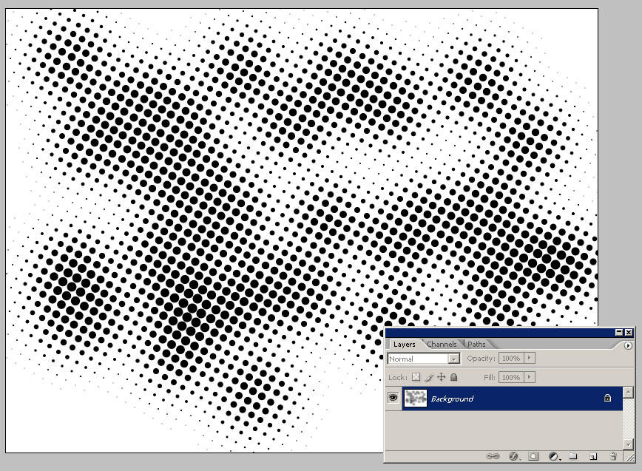642x471 pixels.
Task: Click the Fill 100% value field
Action: [x=511, y=377]
